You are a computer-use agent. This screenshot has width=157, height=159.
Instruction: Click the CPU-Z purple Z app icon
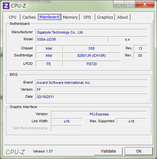point(6,6)
